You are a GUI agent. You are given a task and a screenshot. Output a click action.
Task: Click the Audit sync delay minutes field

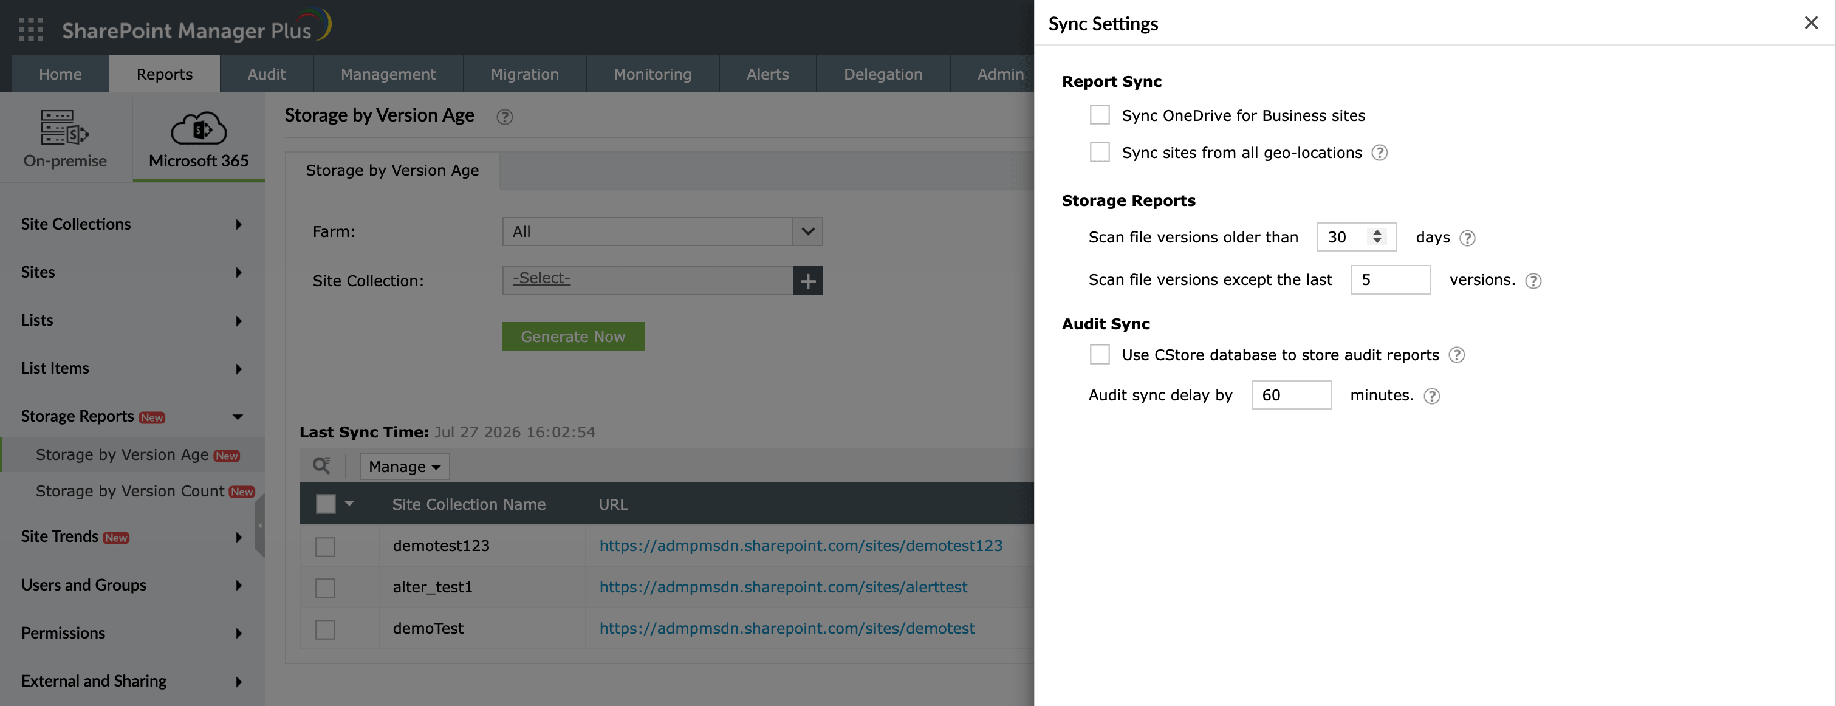pos(1291,396)
